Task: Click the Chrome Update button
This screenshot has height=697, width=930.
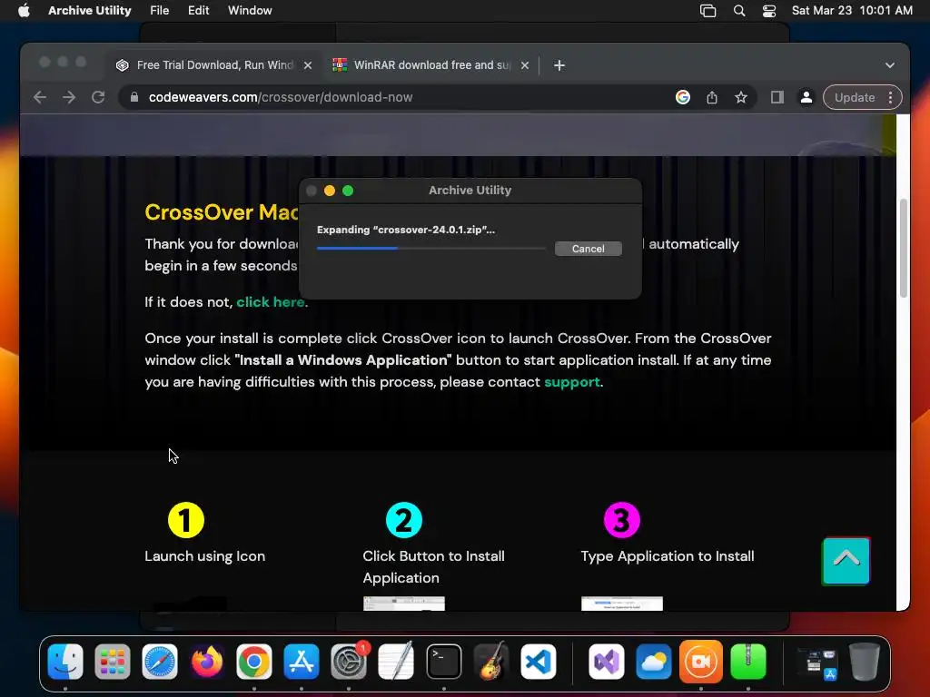Action: (x=854, y=97)
